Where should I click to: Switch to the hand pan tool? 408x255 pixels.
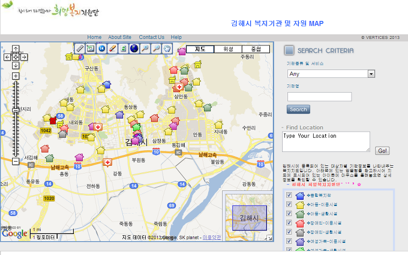167,48
